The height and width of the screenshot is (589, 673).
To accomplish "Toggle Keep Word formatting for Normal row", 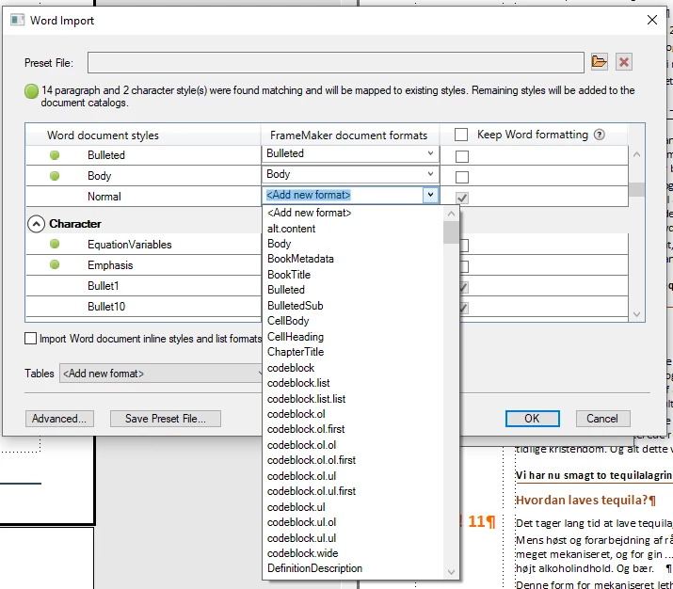I will pos(462,198).
